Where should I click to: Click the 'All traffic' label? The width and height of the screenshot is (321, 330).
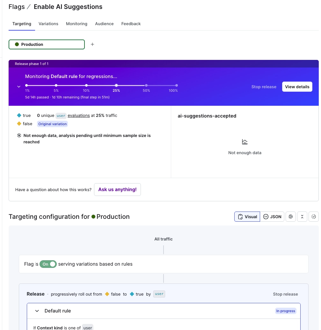[164, 239]
